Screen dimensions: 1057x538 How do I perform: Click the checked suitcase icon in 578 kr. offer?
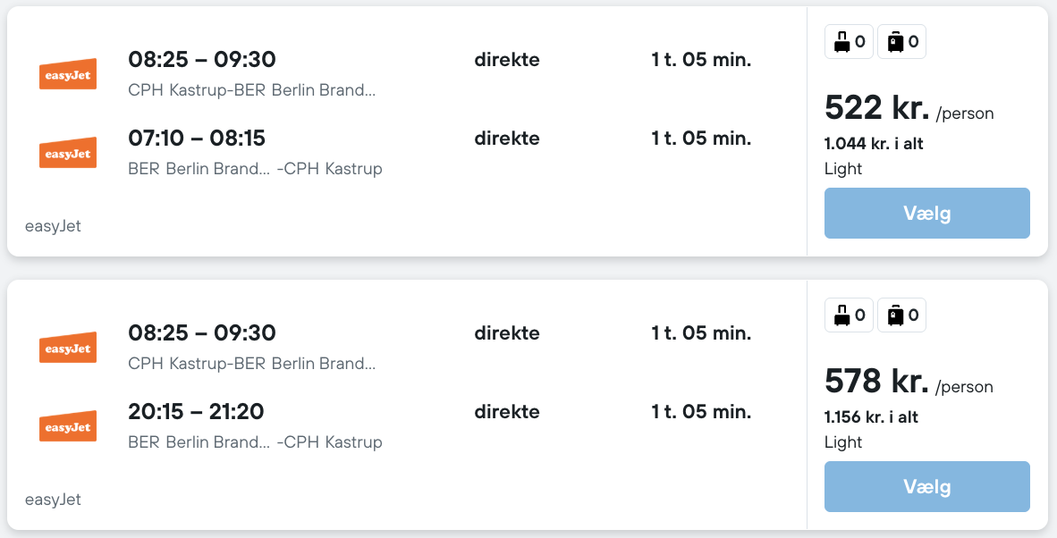pyautogui.click(x=895, y=315)
